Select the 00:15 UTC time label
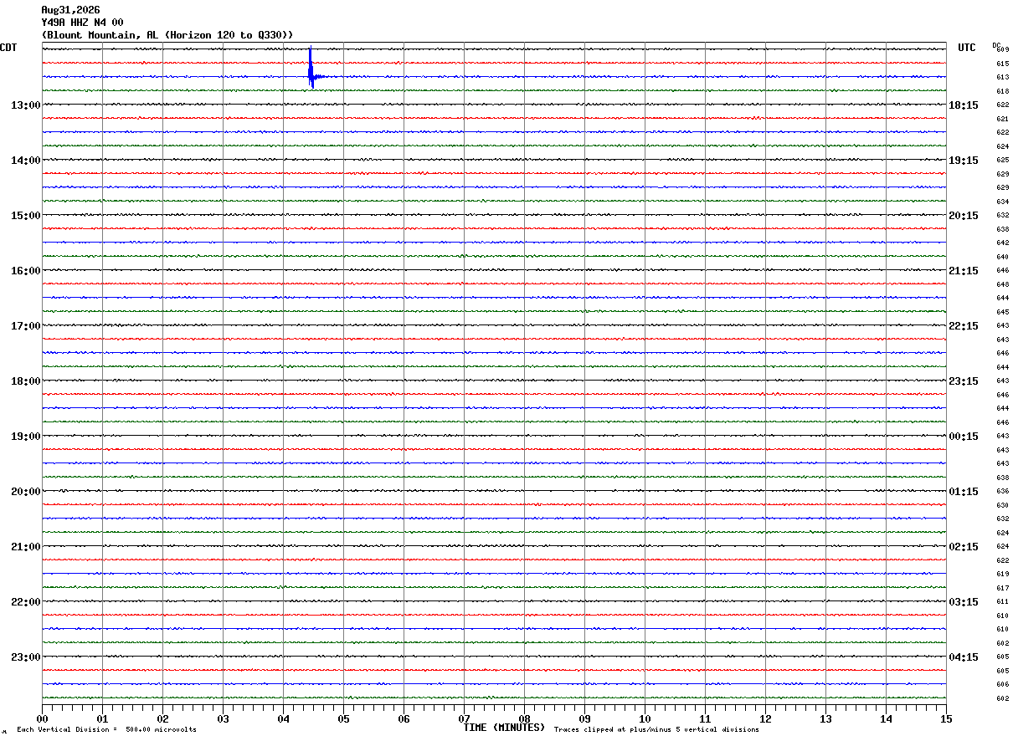This screenshot has width=1013, height=741. [x=964, y=437]
